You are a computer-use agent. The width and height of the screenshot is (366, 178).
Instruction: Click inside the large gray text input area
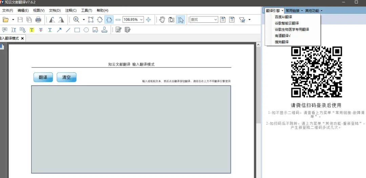pos(131,129)
